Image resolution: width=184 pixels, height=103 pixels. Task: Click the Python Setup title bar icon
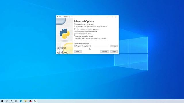click(x=57, y=17)
